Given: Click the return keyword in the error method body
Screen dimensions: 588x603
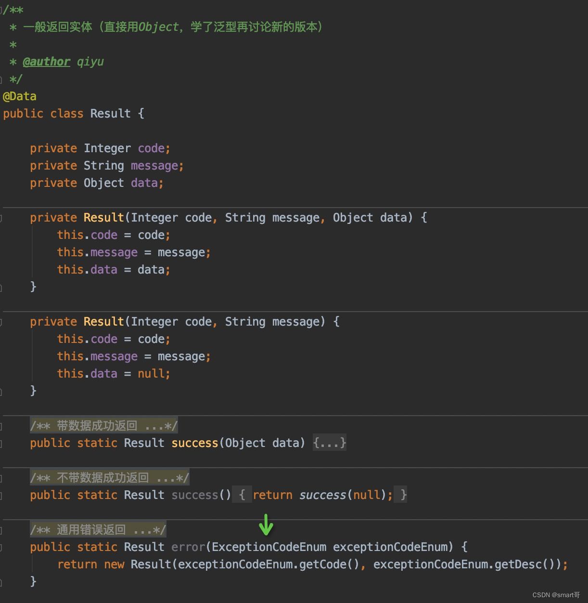Looking at the screenshot, I should tap(77, 564).
